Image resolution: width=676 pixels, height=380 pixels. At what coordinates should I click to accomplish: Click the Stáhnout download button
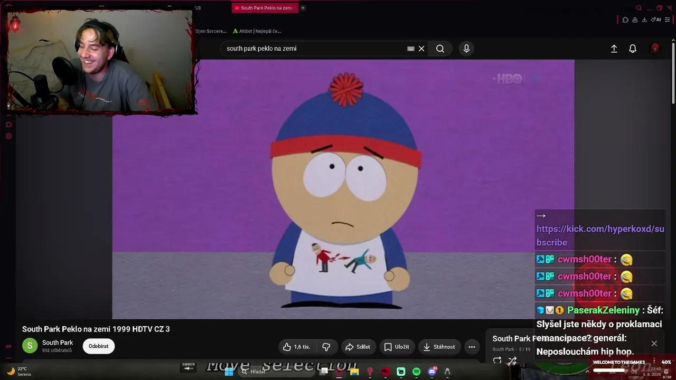pos(439,347)
